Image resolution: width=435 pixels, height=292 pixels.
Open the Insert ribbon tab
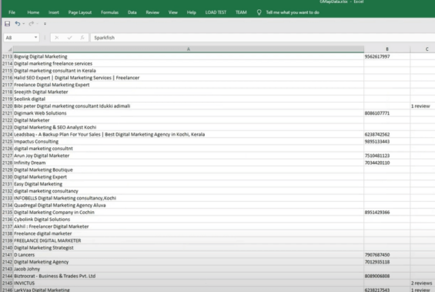pyautogui.click(x=54, y=12)
